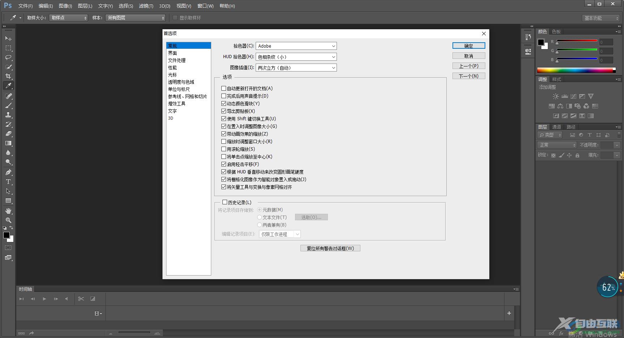Select the Quick Selection tool
Viewport: 624px width, 338px height.
[x=8, y=66]
